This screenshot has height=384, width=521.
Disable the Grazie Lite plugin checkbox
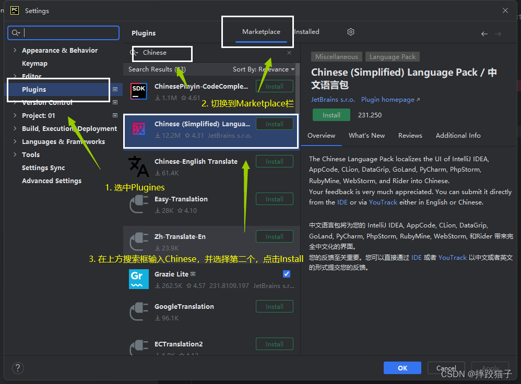pos(287,274)
